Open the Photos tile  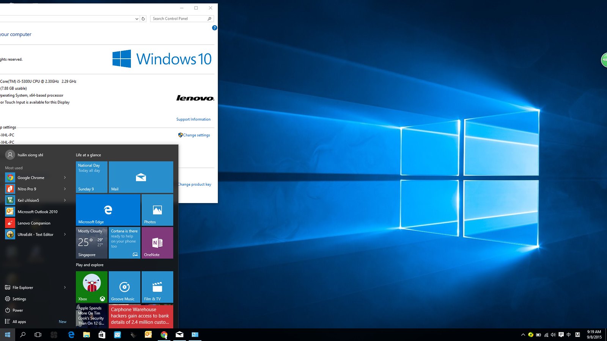click(x=157, y=210)
